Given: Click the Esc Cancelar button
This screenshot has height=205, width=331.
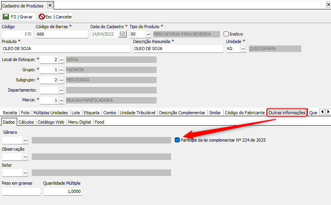Looking at the screenshot, I should [x=56, y=17].
